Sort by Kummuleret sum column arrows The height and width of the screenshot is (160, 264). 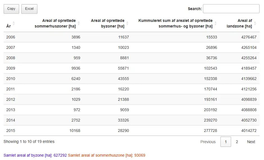(x=216, y=23)
